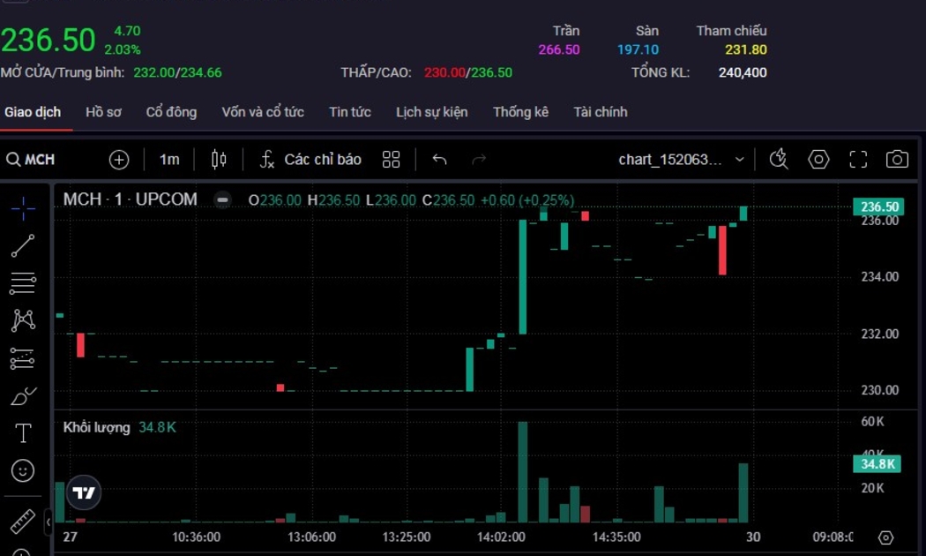This screenshot has height=556, width=926.
Task: Hide the left drawing toolbar
Action: (48, 522)
